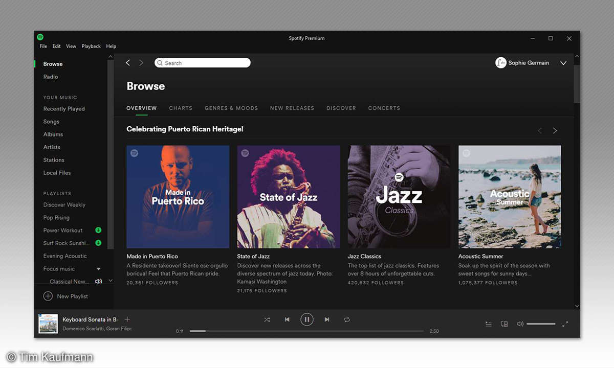Open the Acoustic Summer cover
The width and height of the screenshot is (614, 368).
pos(510,197)
